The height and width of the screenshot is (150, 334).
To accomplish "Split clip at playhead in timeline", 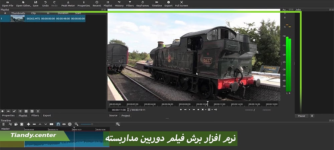I will point(51,124).
